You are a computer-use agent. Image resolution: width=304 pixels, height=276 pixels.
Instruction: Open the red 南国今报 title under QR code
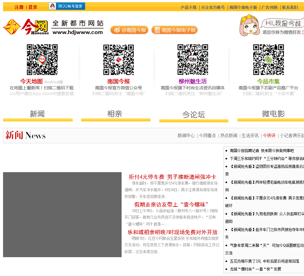coord(119,81)
